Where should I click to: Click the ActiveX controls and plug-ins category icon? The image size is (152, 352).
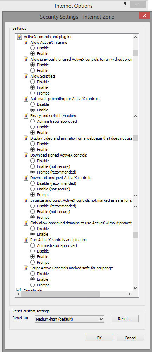point(20,36)
